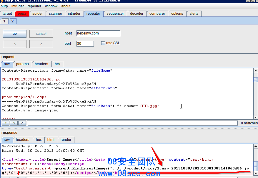The width and height of the screenshot is (258, 178).
Task: Open the repeater menu in the menu bar
Action: pos(34,6)
